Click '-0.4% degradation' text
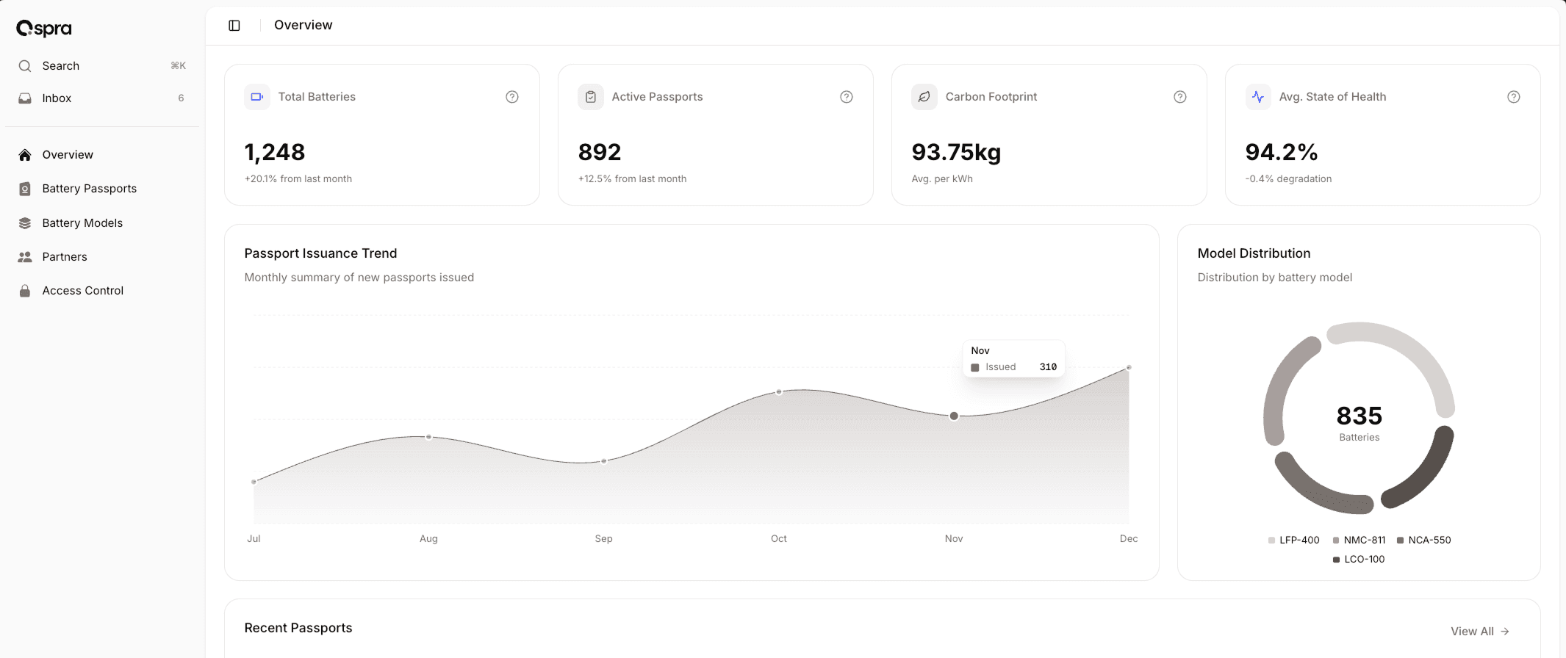 (x=1288, y=179)
